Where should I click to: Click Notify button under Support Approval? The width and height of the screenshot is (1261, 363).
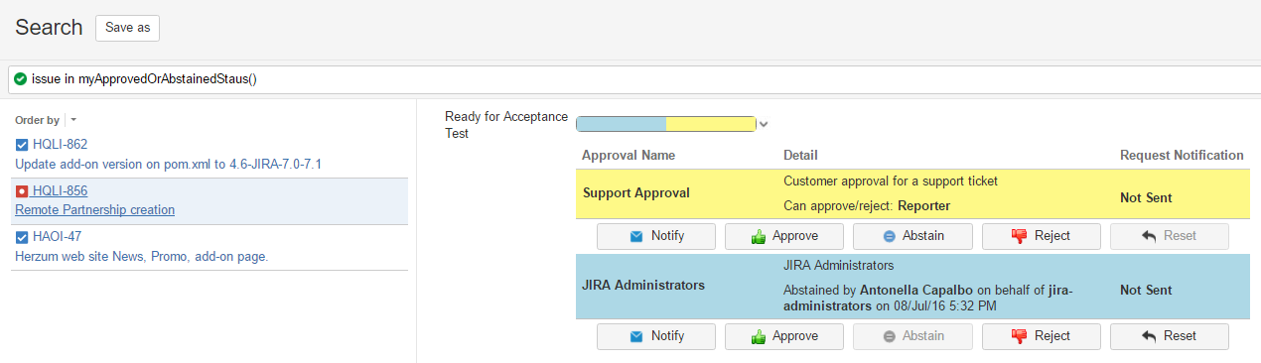(655, 236)
